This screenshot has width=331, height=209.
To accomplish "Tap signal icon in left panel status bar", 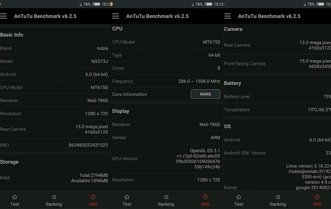I will [80, 4].
